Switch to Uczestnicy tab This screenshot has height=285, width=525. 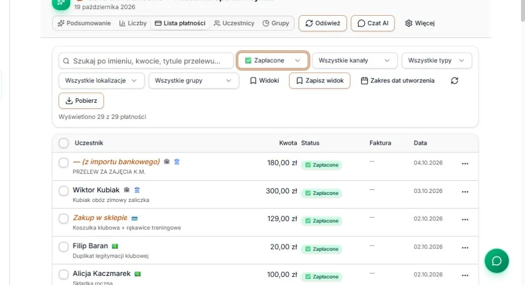pyautogui.click(x=234, y=23)
